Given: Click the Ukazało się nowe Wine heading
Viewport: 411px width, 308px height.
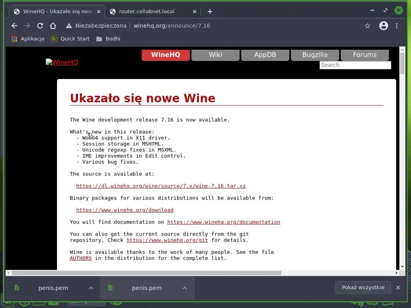Looking at the screenshot, I should click(142, 99).
